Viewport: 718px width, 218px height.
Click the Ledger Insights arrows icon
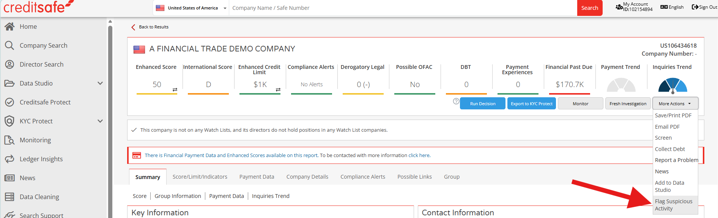point(9,159)
